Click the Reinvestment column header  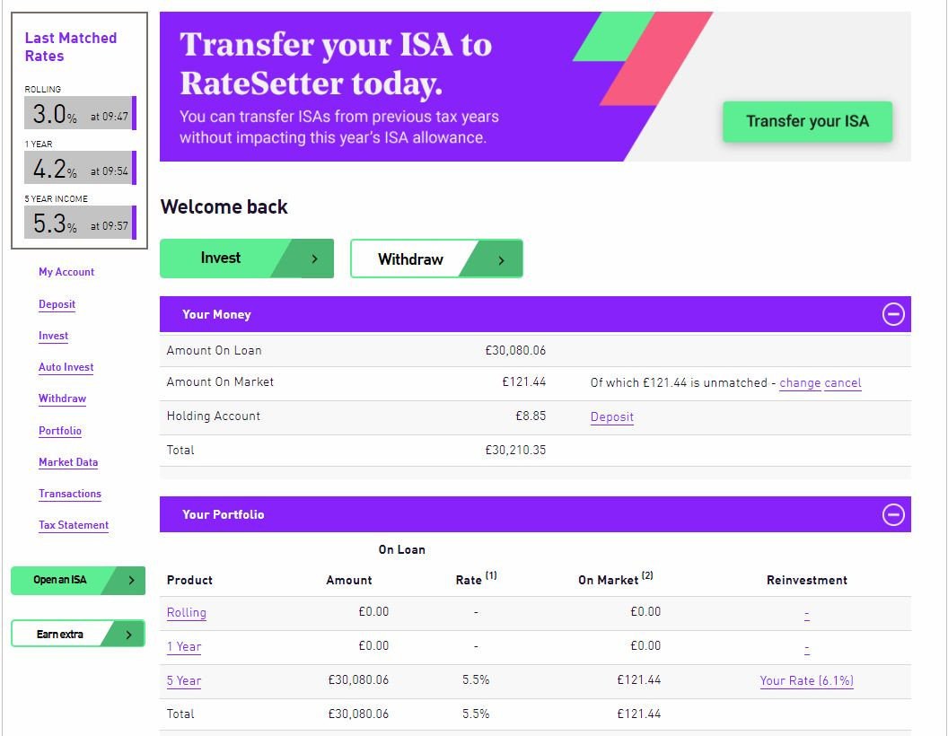806,580
